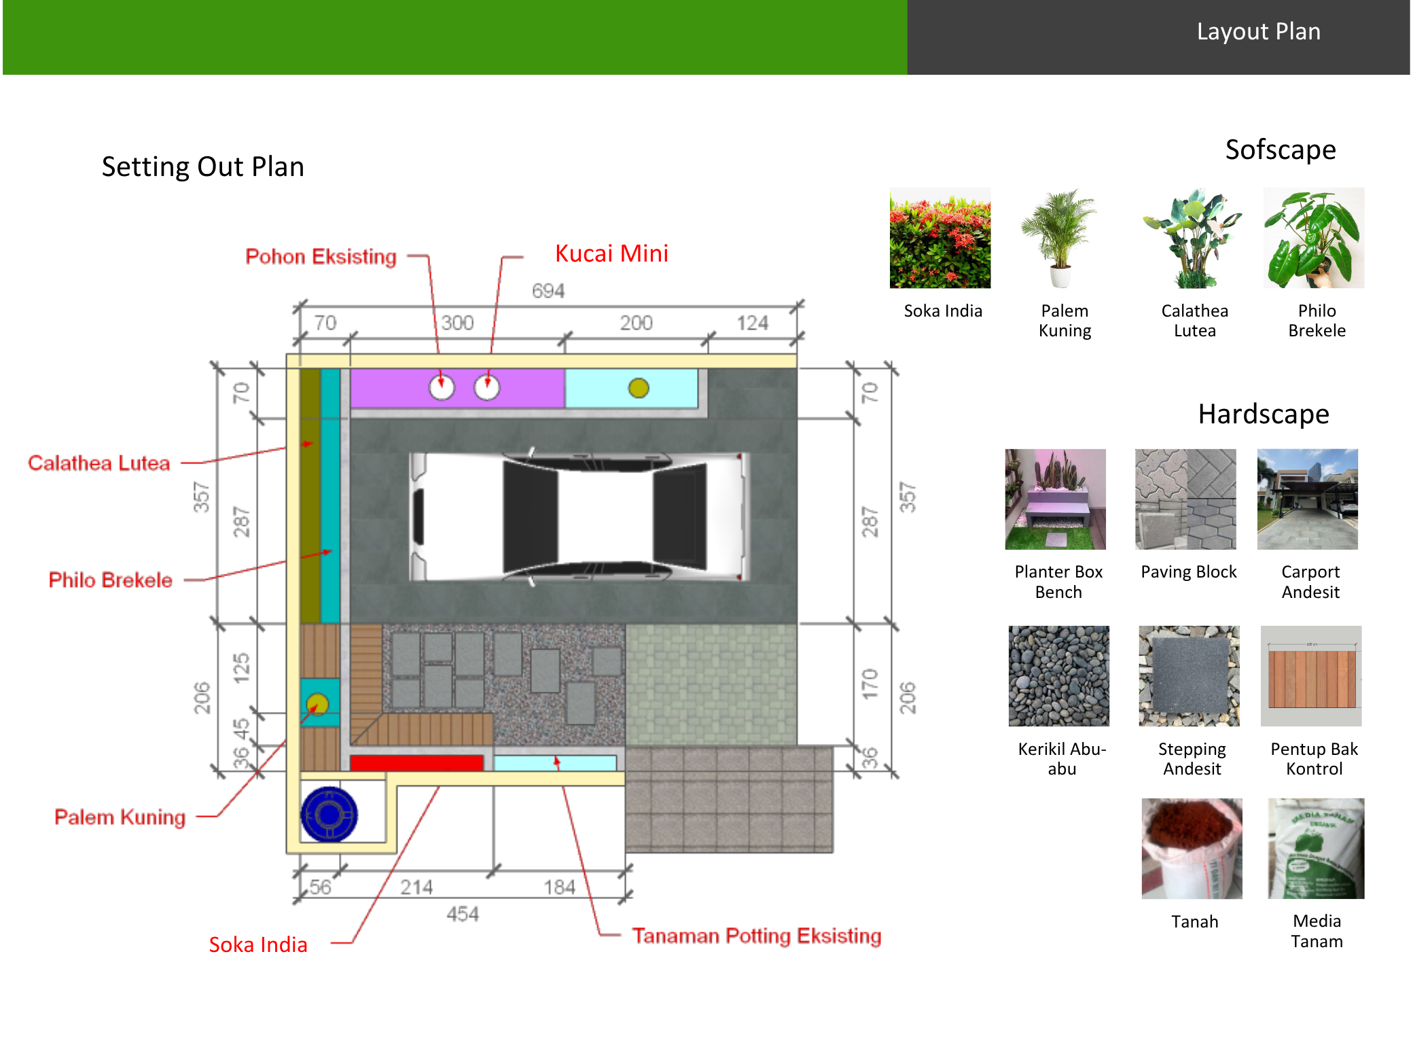This screenshot has height=1060, width=1413.
Task: Select the red "Pohon Eksisting" callout label
Action: 321,257
